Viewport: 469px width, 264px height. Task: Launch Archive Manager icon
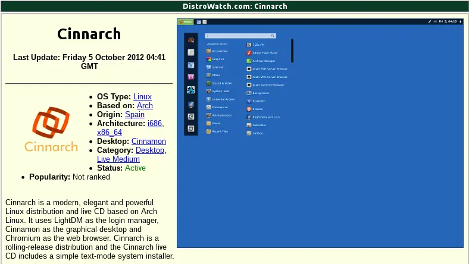249,61
